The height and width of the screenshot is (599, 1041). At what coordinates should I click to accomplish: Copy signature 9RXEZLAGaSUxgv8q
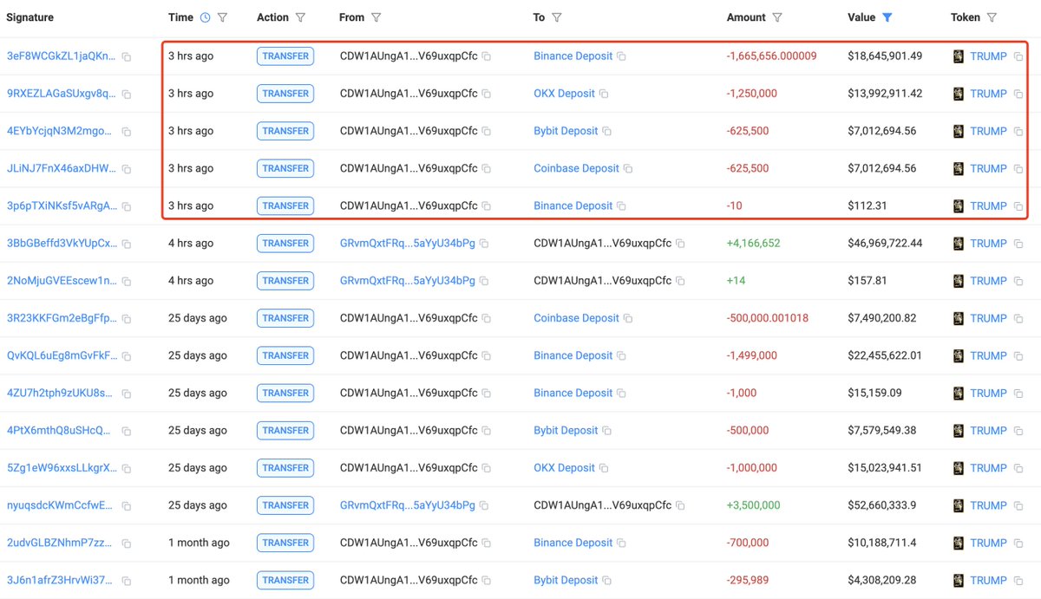click(x=127, y=94)
